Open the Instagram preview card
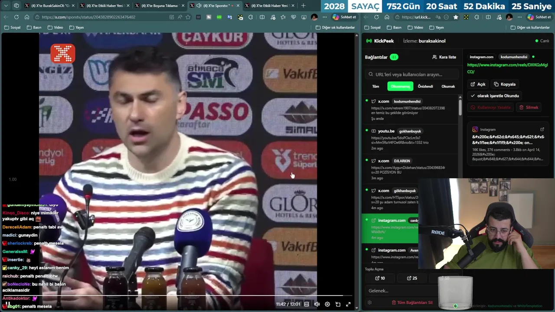555x312 pixels. 507,144
